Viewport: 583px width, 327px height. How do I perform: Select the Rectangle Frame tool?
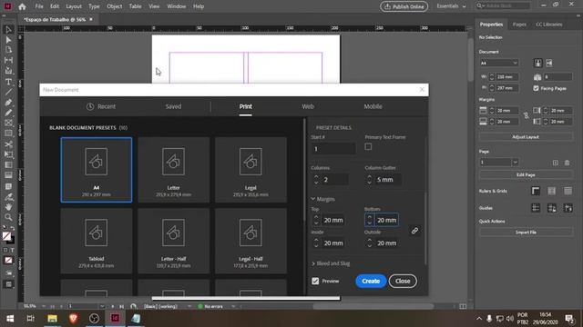tap(8, 124)
